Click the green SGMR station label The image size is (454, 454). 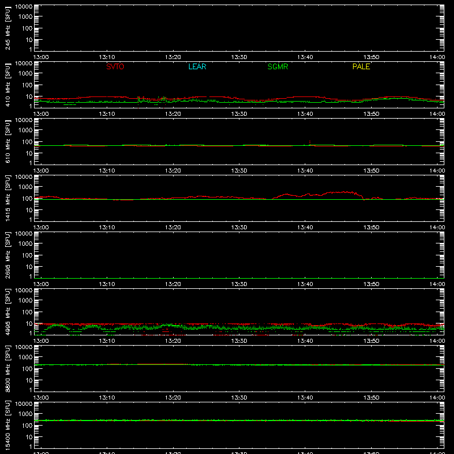point(278,66)
